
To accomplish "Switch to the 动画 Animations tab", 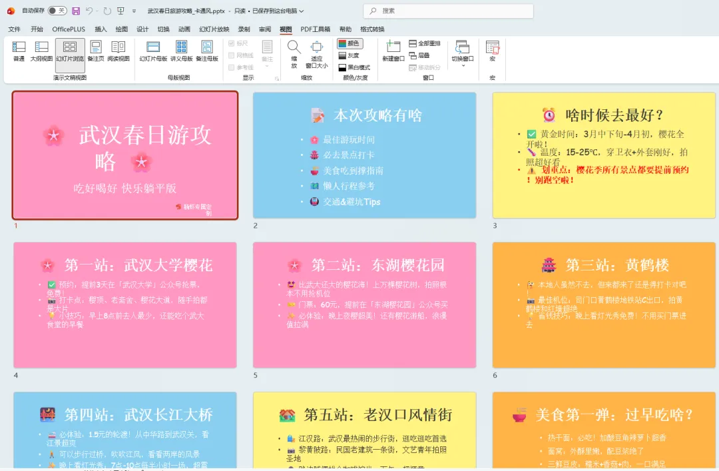I will pyautogui.click(x=184, y=29).
